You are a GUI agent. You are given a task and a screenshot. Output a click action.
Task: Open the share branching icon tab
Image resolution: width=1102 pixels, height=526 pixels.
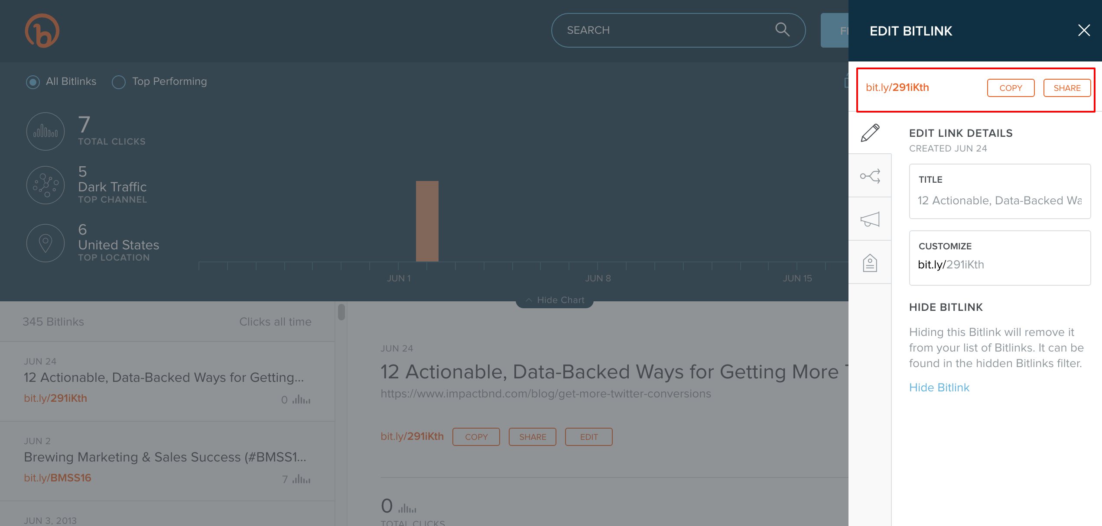pos(870,176)
